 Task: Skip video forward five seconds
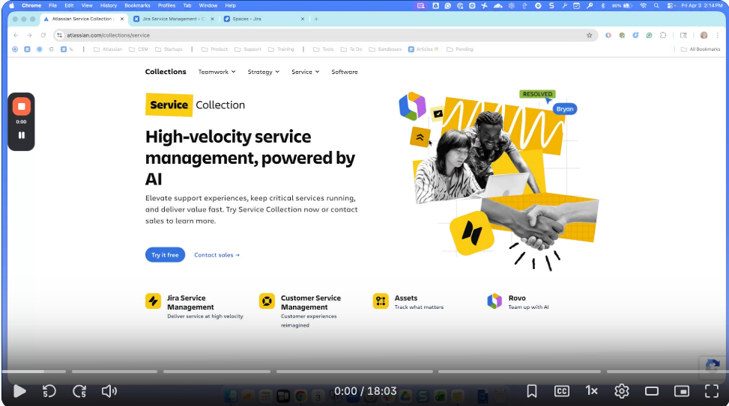point(79,391)
